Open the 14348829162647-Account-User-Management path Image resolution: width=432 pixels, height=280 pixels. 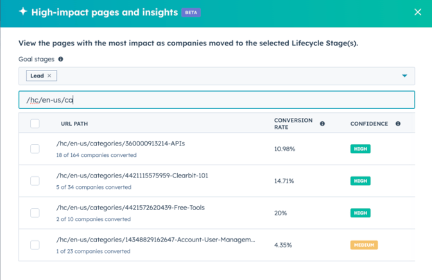156,240
